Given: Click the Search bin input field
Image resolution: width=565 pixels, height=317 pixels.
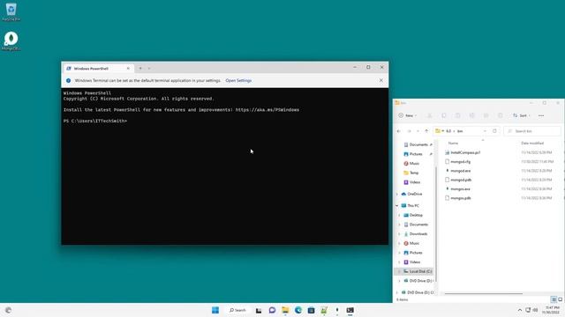Looking at the screenshot, I should (x=531, y=131).
